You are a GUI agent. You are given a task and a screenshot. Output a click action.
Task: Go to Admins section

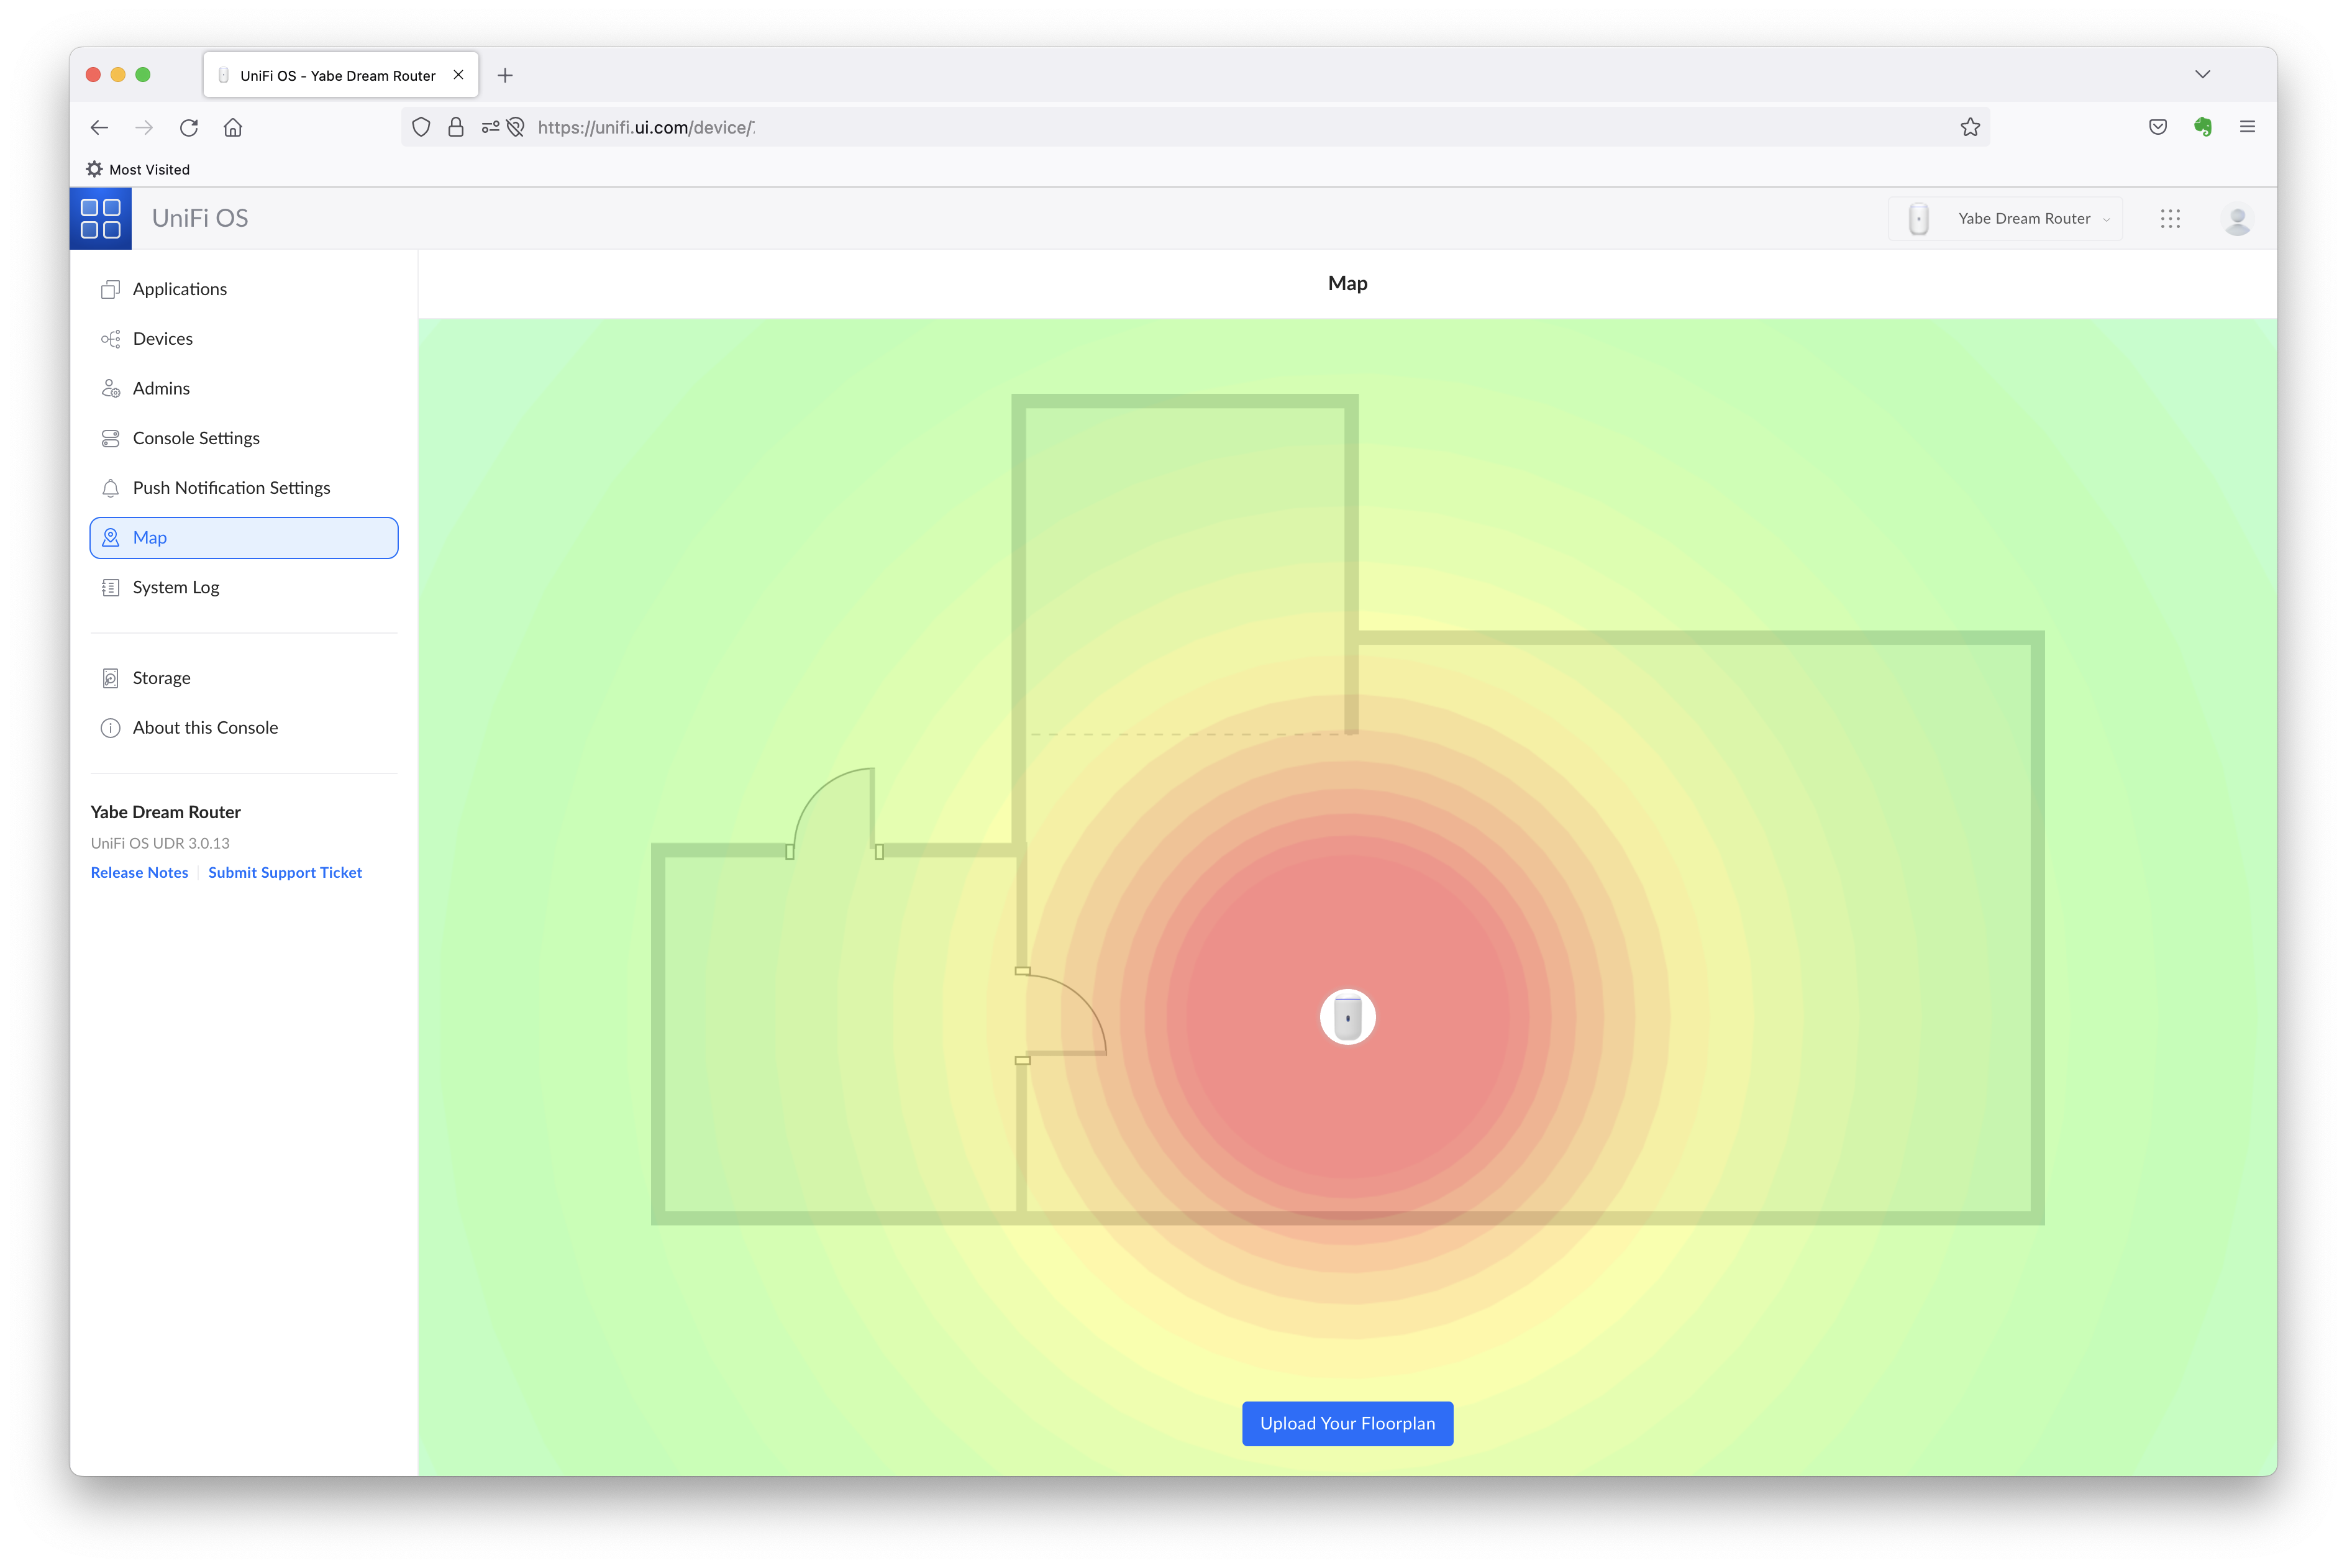click(x=243, y=388)
